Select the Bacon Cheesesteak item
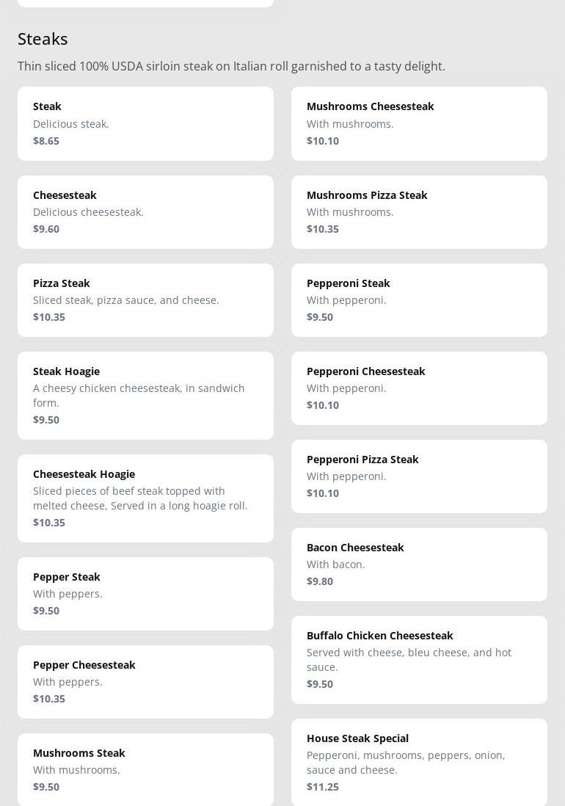 (419, 564)
